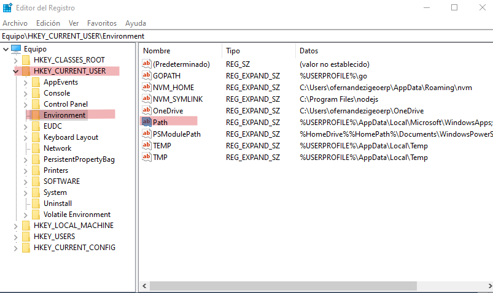Expand the Printers key chevron
Image resolution: width=493 pixels, height=293 pixels.
tap(26, 171)
